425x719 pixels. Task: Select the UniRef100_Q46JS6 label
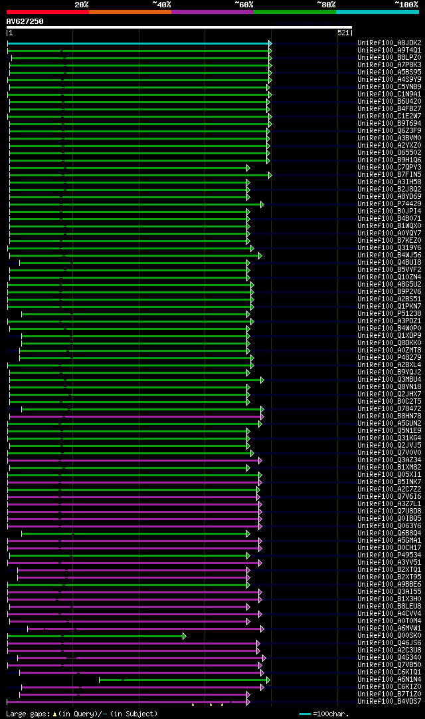[x=389, y=643]
